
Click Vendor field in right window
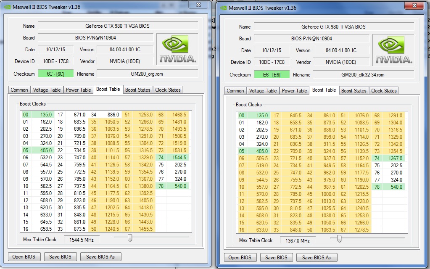click(x=341, y=62)
